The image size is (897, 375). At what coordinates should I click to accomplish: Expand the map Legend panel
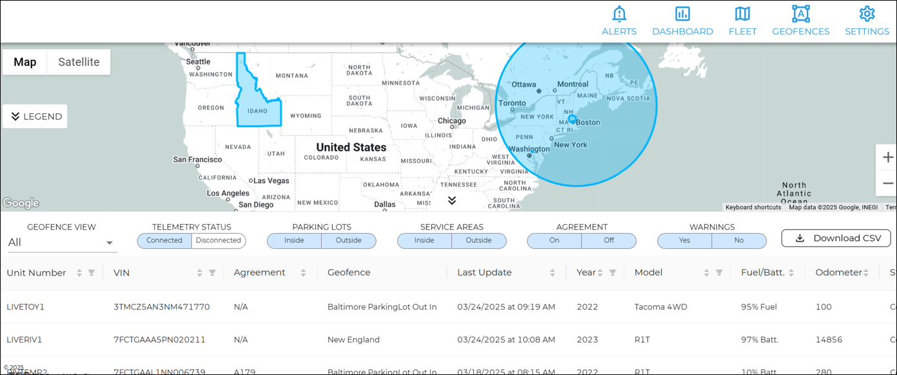point(35,117)
